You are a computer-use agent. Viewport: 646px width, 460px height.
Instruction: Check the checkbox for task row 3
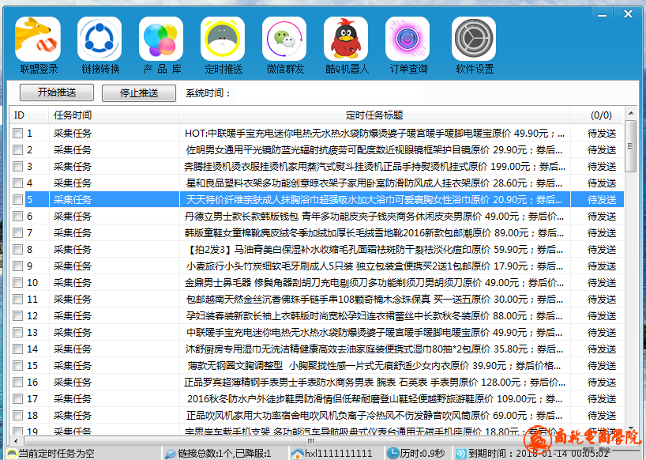point(17,167)
